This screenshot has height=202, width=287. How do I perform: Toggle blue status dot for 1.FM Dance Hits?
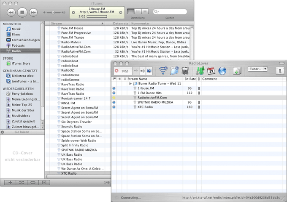point(114,93)
